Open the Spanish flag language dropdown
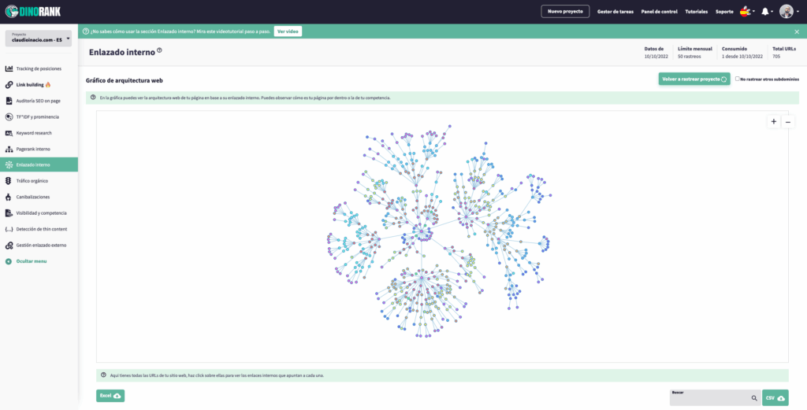This screenshot has width=807, height=410. [x=747, y=11]
